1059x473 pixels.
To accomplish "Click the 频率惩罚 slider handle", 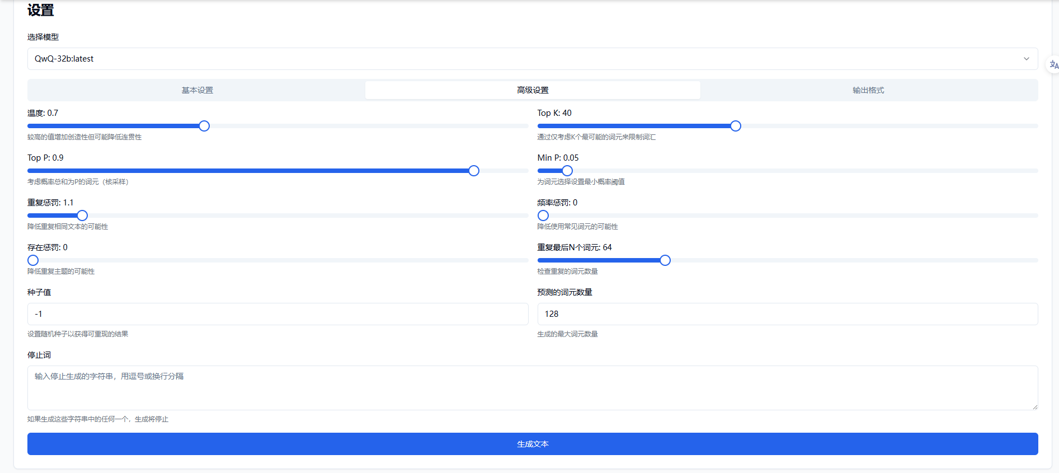I will coord(543,216).
